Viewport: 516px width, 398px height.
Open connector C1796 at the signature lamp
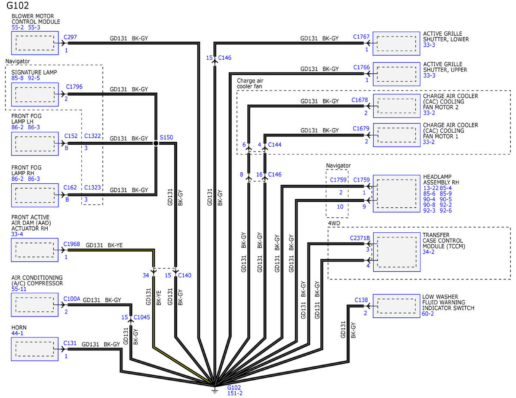coord(74,86)
